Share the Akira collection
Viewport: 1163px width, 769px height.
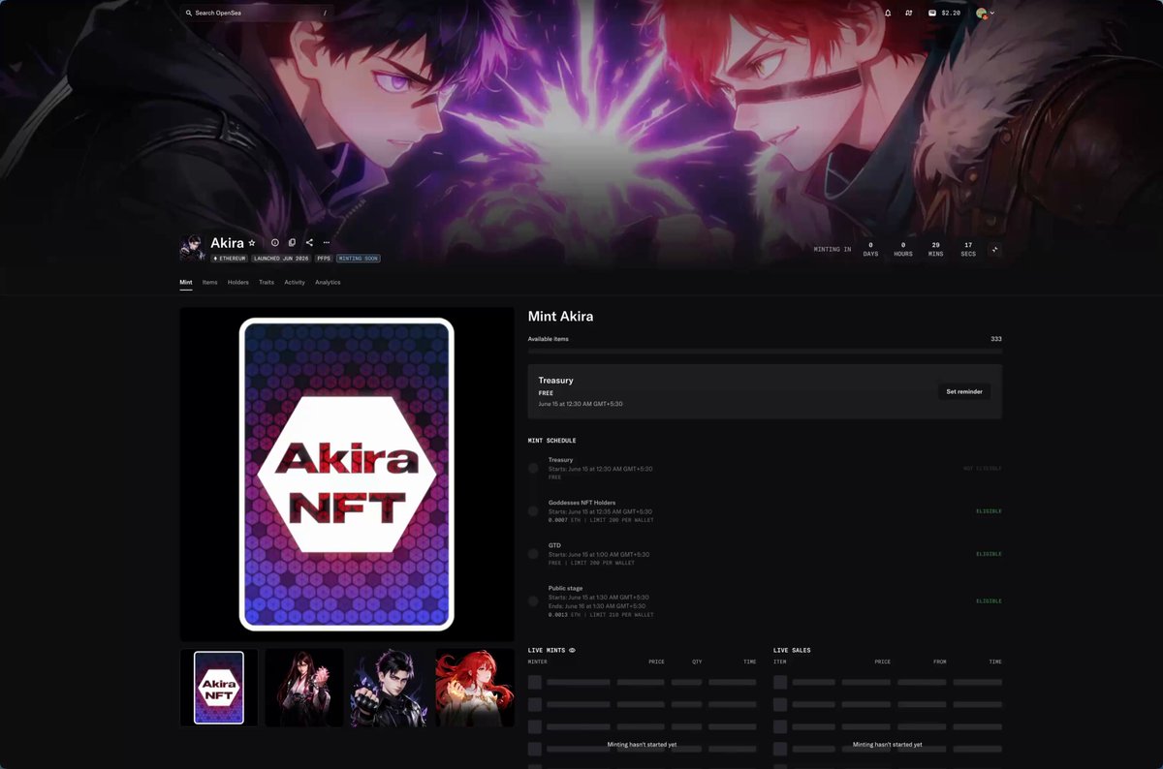(x=309, y=243)
